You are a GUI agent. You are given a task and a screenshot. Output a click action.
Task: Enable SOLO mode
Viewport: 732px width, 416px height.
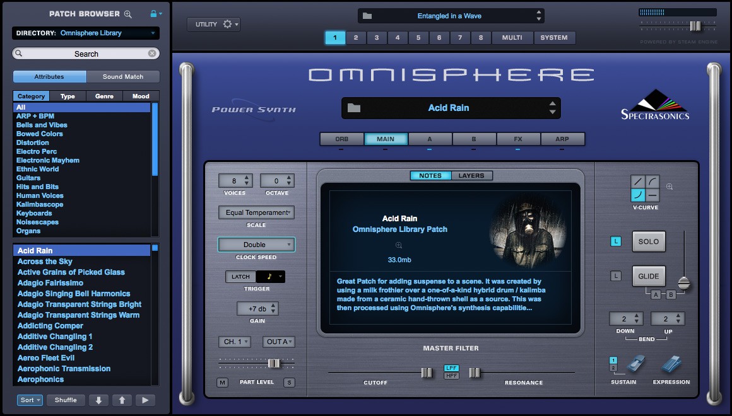[649, 241]
